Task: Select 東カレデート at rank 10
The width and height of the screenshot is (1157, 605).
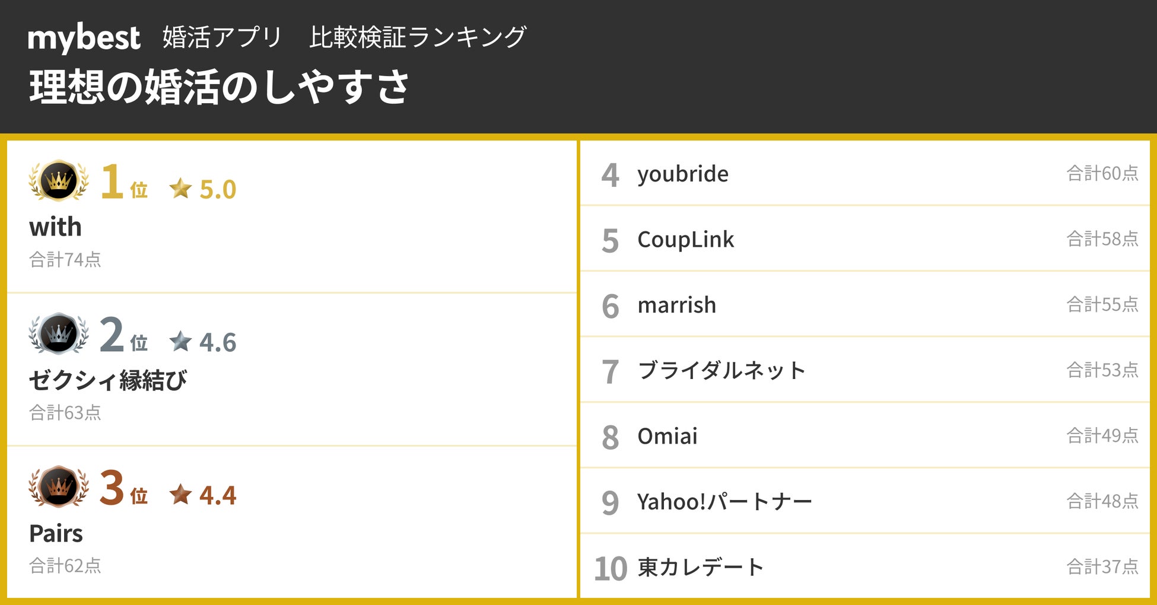Action: (x=701, y=567)
